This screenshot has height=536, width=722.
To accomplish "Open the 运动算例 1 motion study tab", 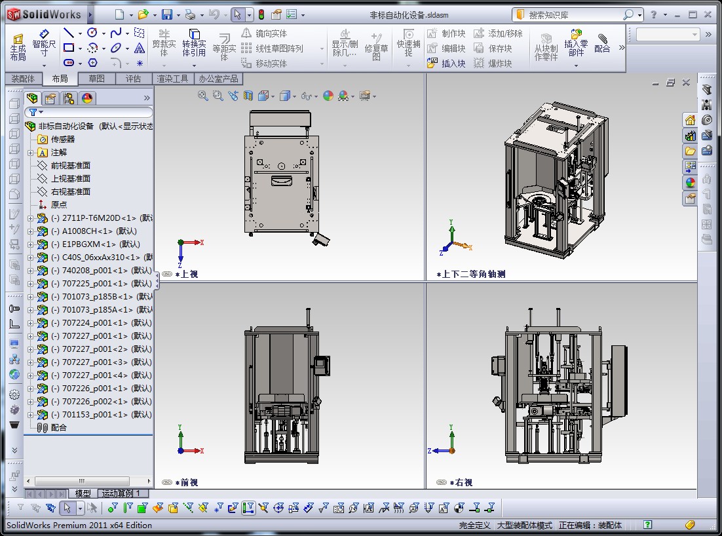I will [x=122, y=493].
